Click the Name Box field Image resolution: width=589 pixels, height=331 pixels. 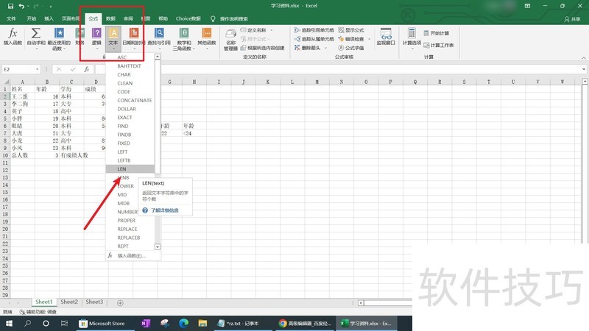[x=18, y=69]
